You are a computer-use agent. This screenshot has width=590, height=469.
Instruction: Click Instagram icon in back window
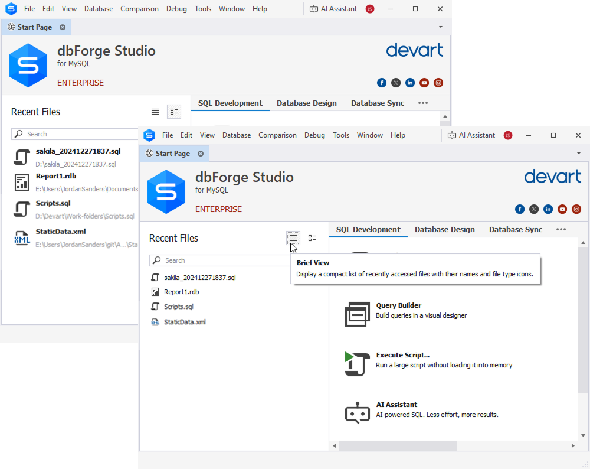[438, 83]
